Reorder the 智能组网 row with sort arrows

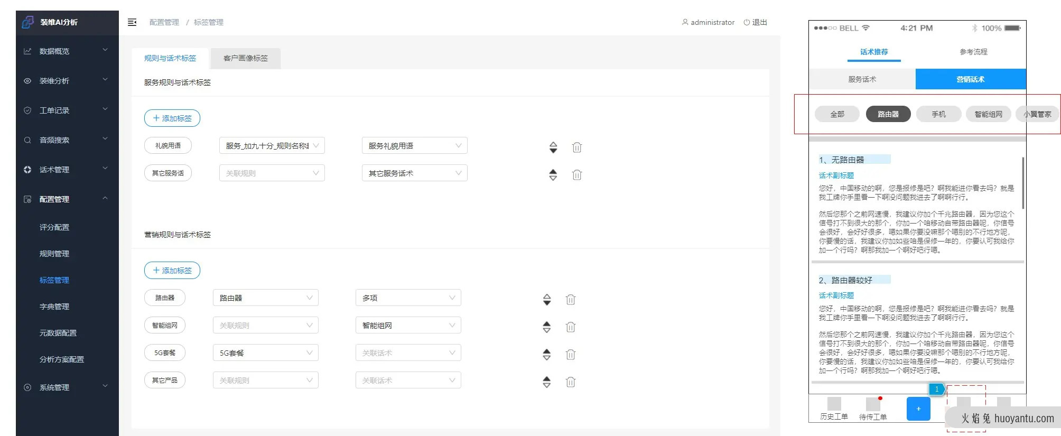(x=547, y=327)
